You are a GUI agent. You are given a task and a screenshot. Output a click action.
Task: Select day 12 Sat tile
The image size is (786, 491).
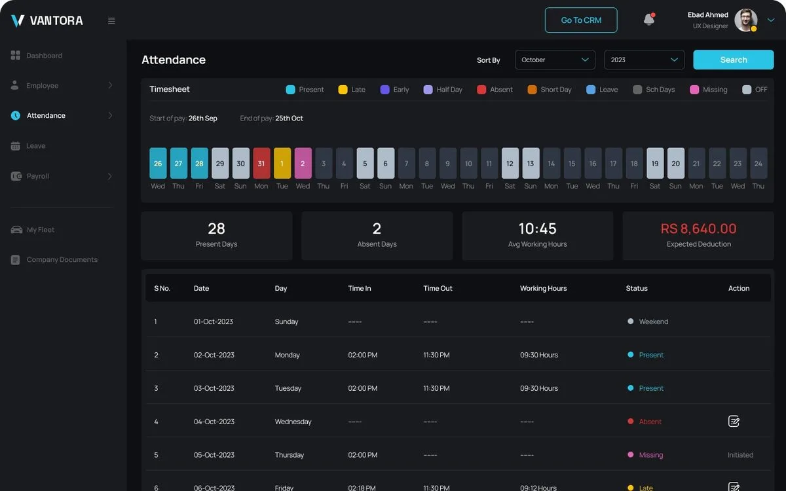[x=510, y=164]
